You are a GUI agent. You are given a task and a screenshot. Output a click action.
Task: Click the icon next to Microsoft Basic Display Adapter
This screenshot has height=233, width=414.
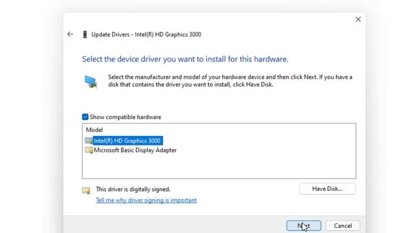(89, 150)
